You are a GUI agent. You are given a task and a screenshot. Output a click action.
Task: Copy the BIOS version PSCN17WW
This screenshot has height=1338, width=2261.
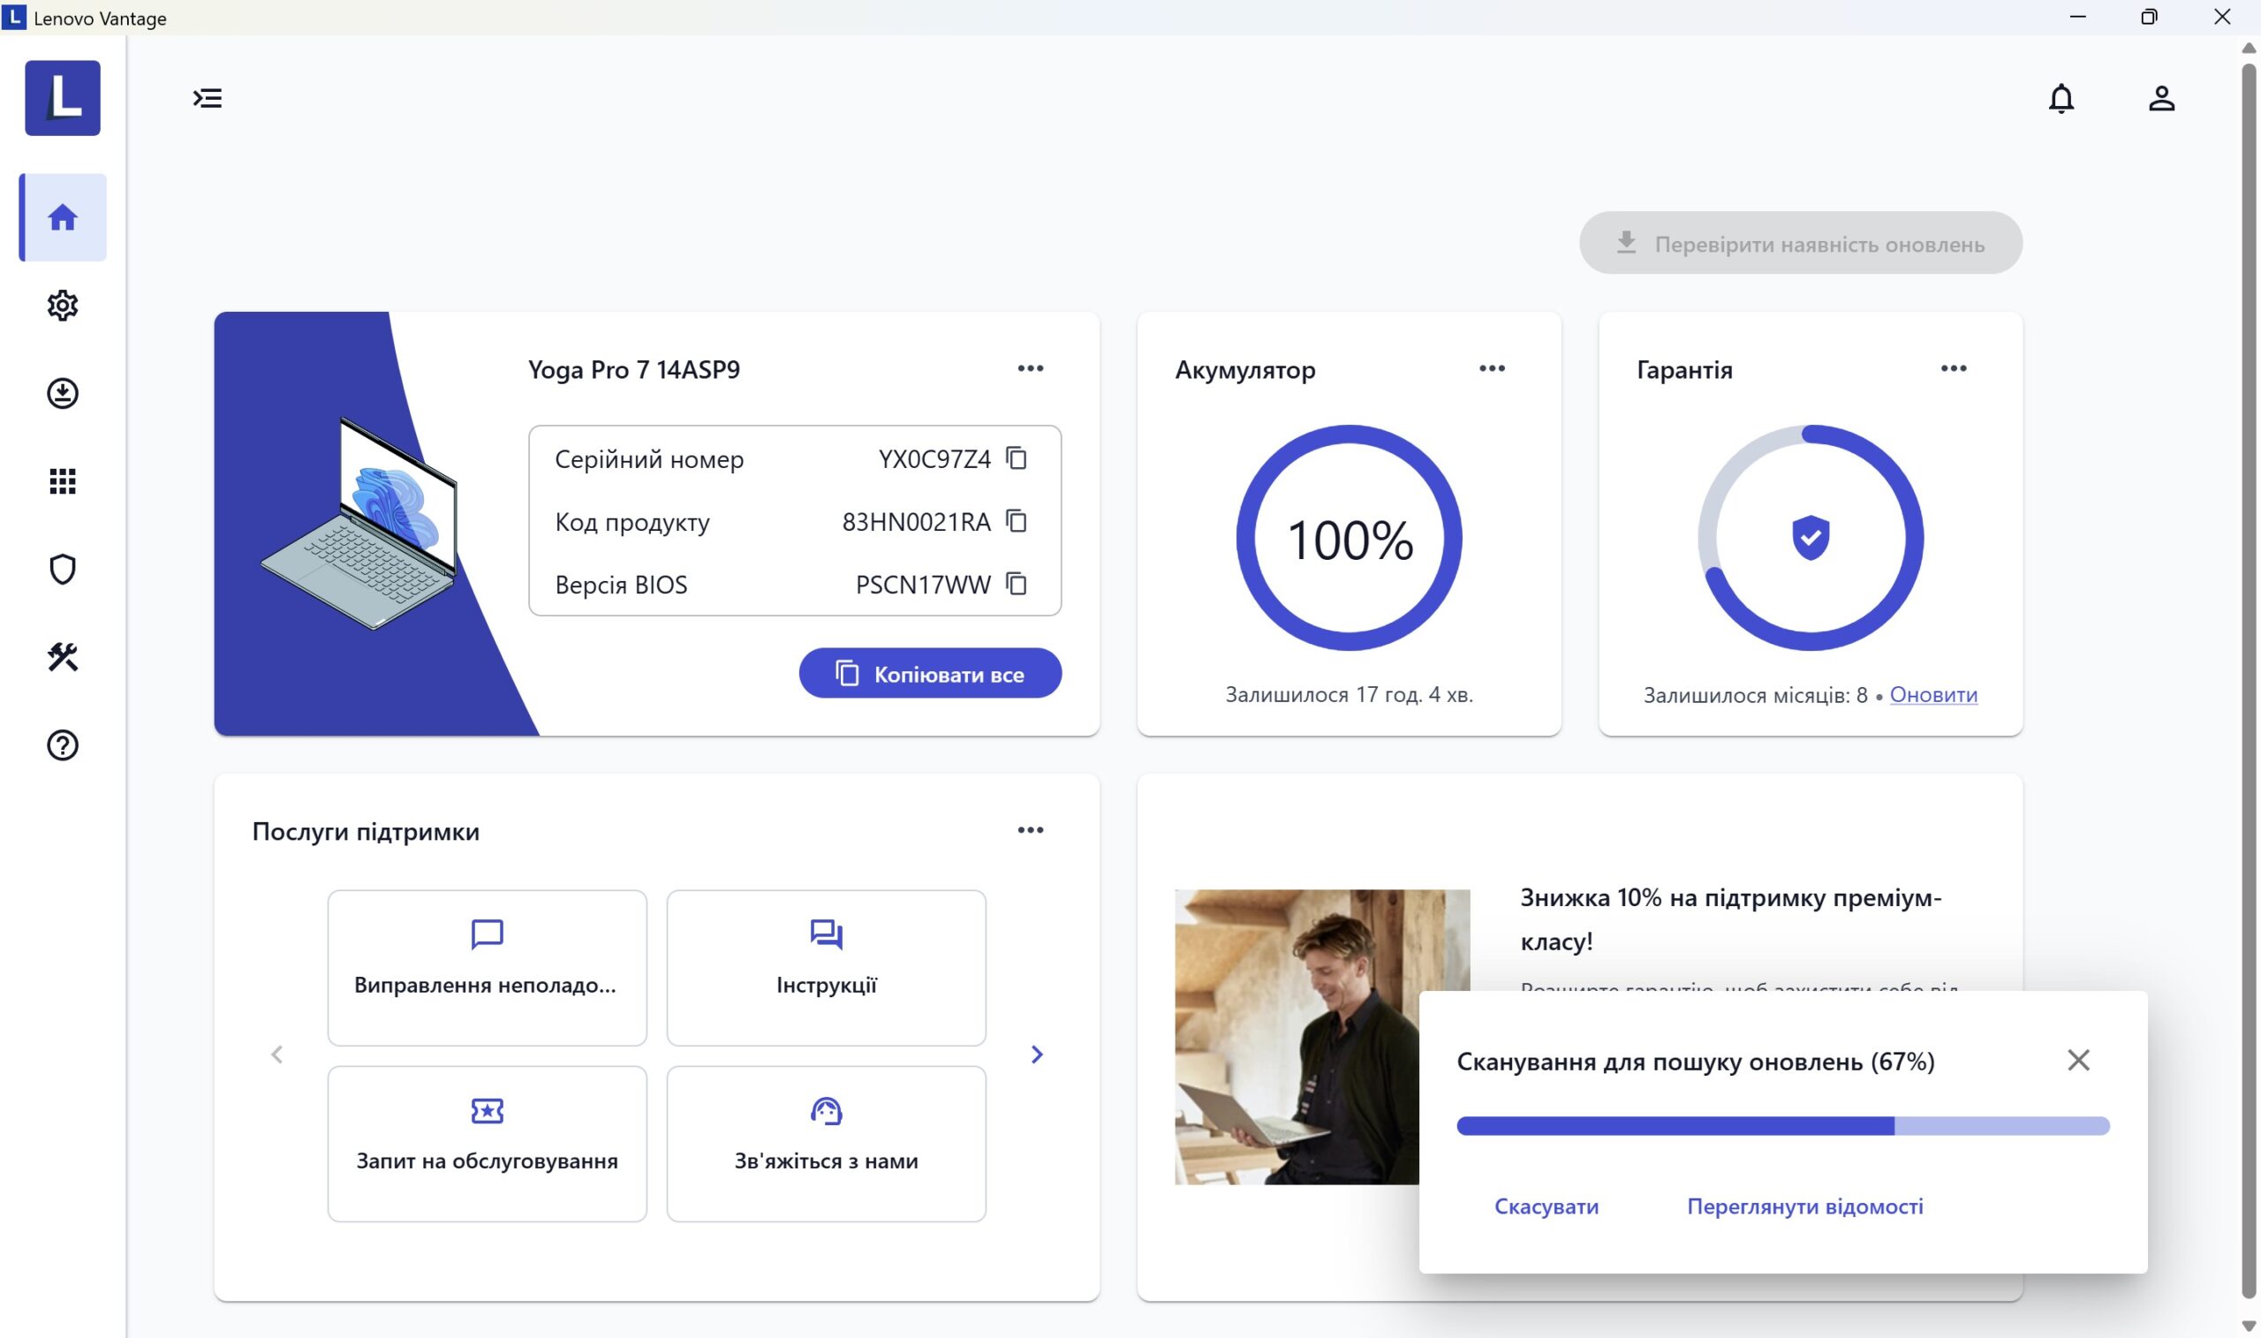[x=1016, y=585]
